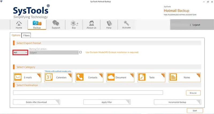Toggle the Incremental Backup option
Viewport: 214px width, 114px height.
click(x=177, y=102)
